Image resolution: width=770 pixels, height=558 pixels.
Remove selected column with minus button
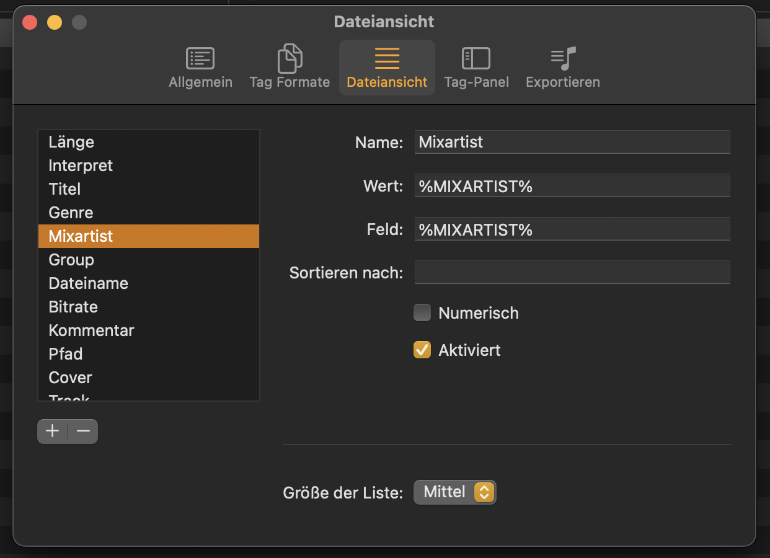(x=83, y=432)
